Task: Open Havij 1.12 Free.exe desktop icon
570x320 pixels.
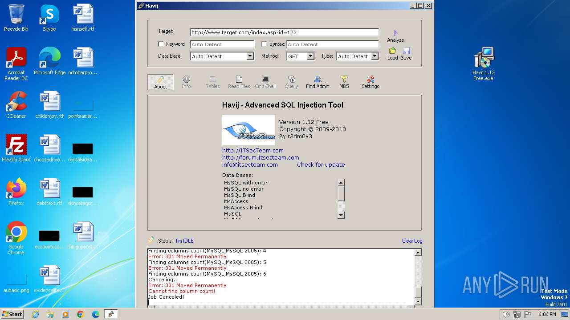Action: (x=484, y=64)
